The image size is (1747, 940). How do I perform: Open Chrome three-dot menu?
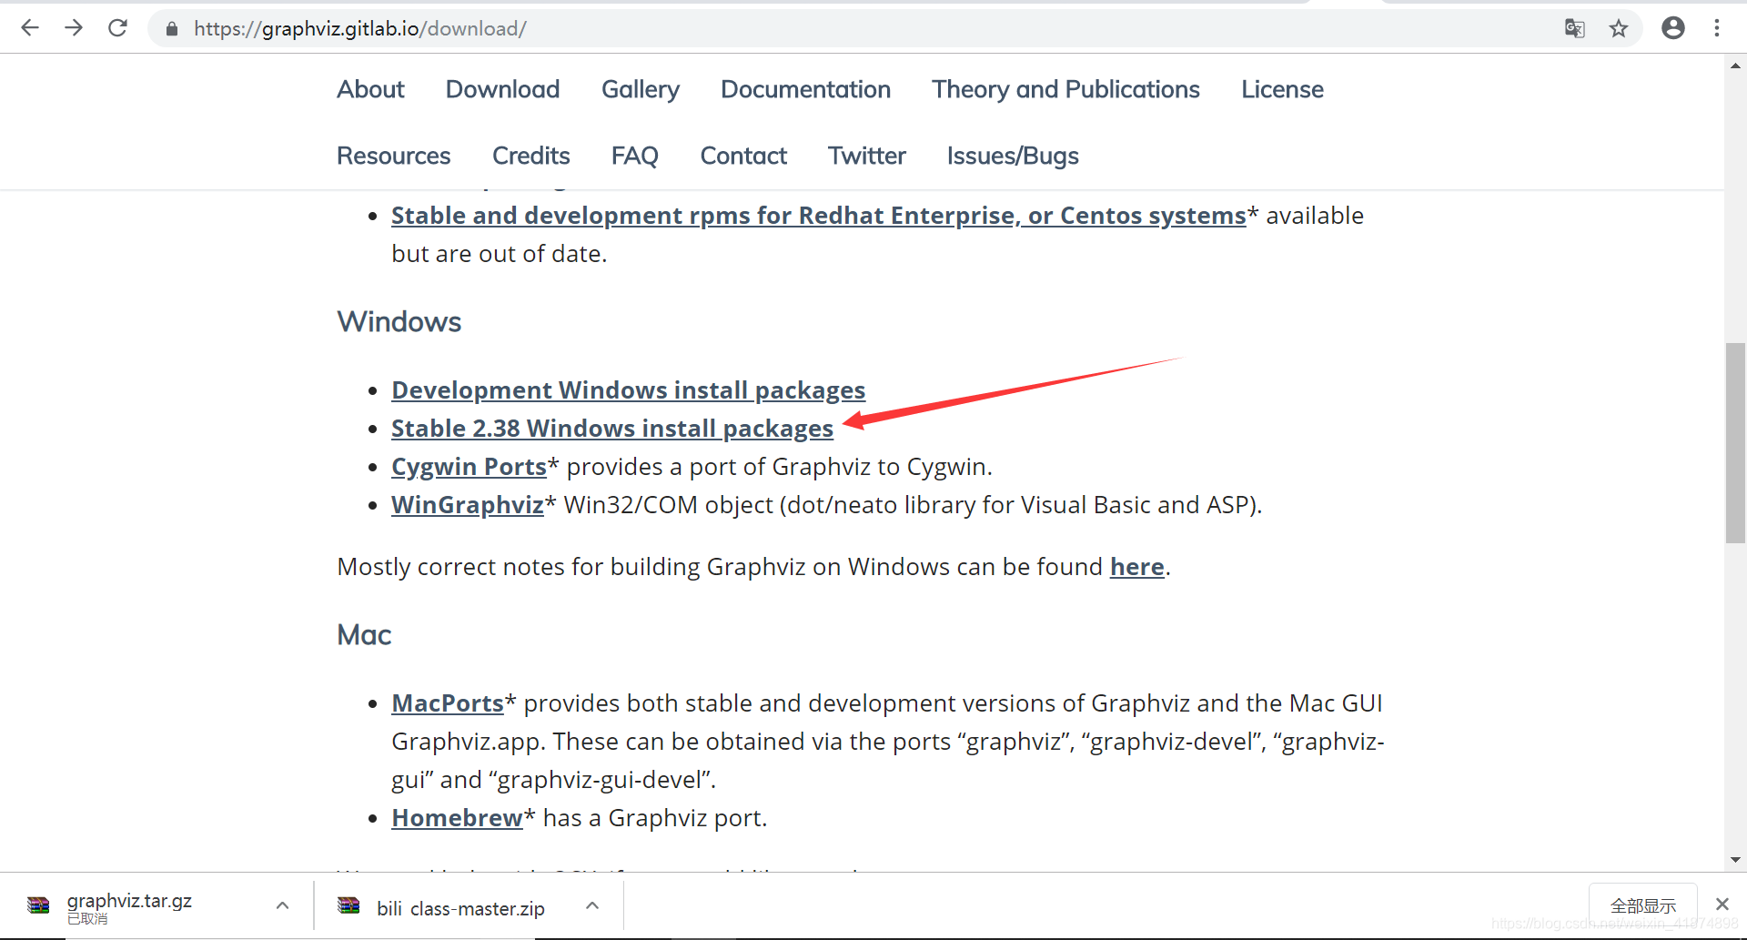click(x=1717, y=28)
